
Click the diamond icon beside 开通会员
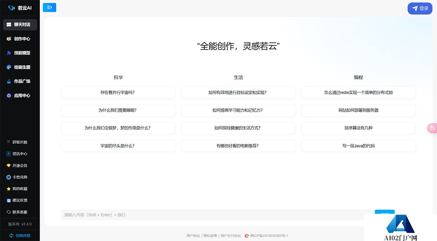tap(8, 166)
